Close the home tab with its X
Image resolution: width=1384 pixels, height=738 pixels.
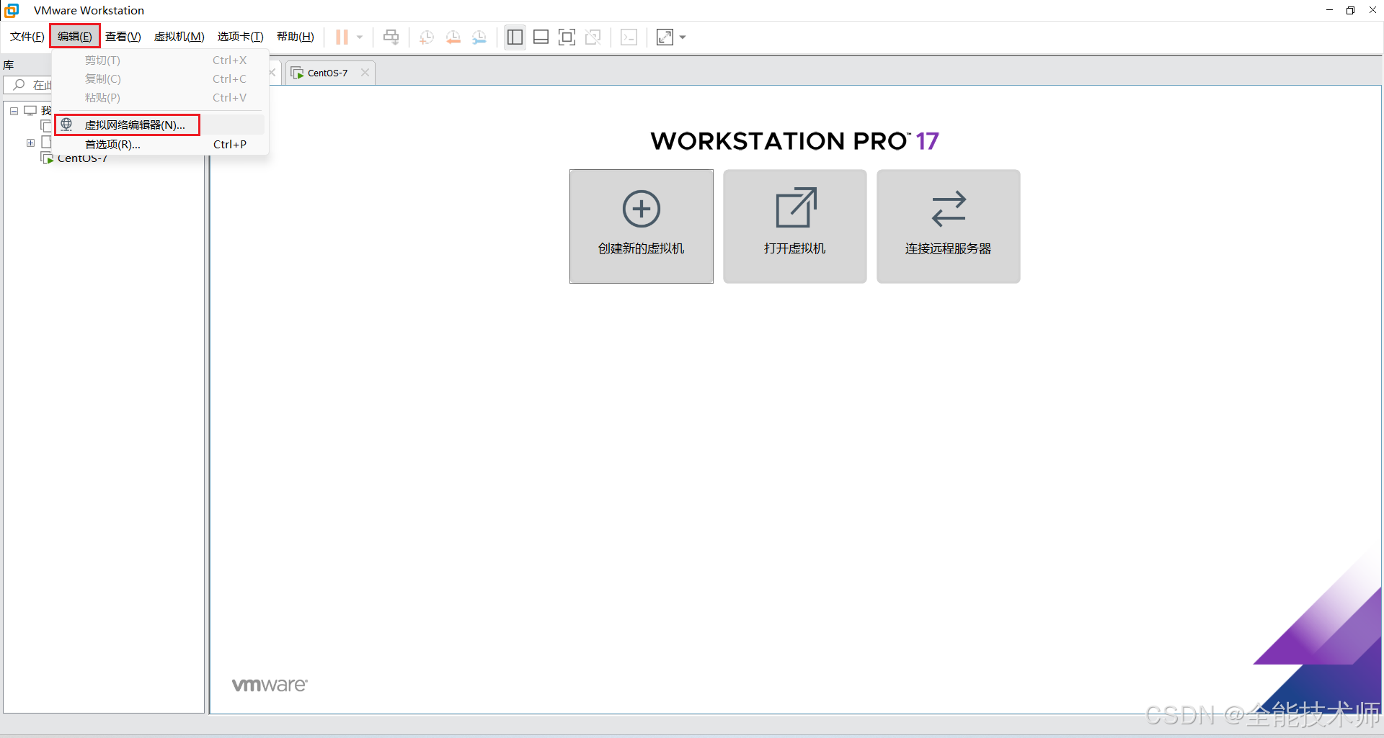pos(272,73)
